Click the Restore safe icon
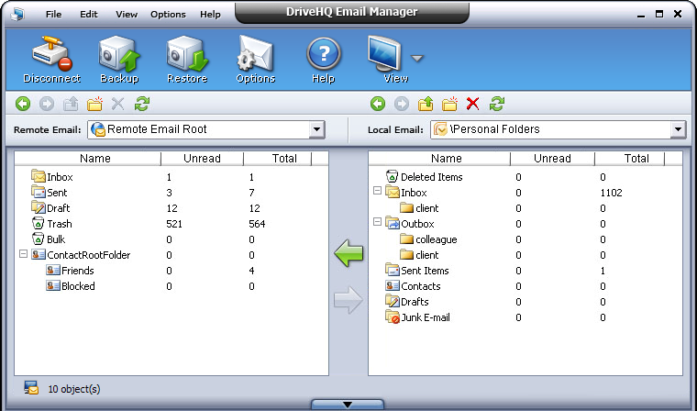The width and height of the screenshot is (697, 411). click(x=186, y=57)
